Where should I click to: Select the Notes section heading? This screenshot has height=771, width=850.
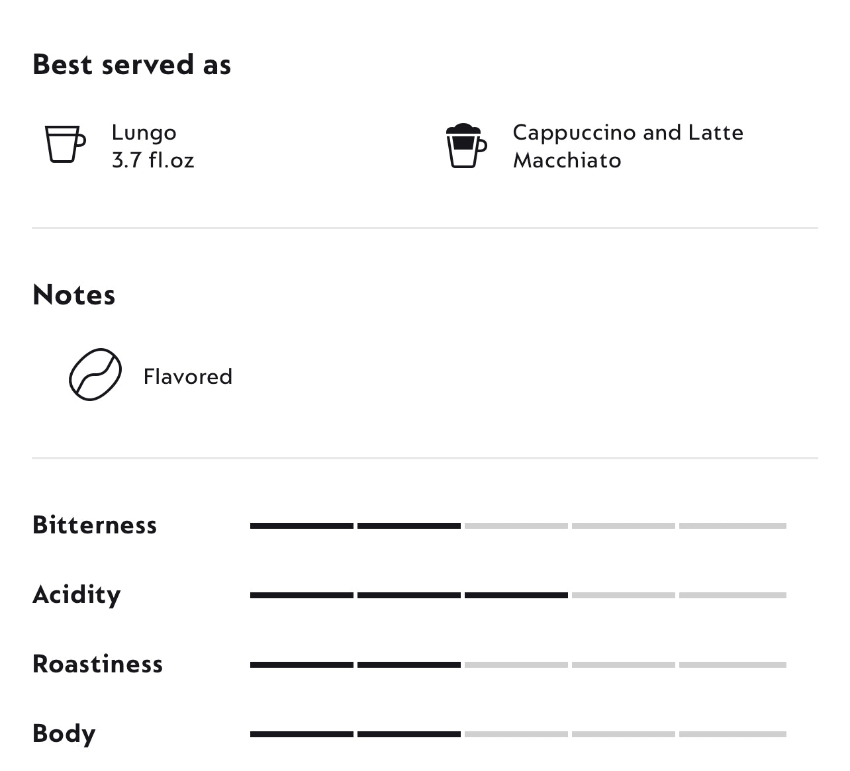[x=73, y=295]
